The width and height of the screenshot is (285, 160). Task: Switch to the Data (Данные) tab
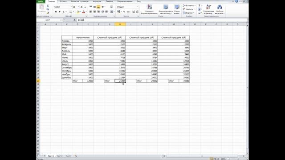click(109, 1)
